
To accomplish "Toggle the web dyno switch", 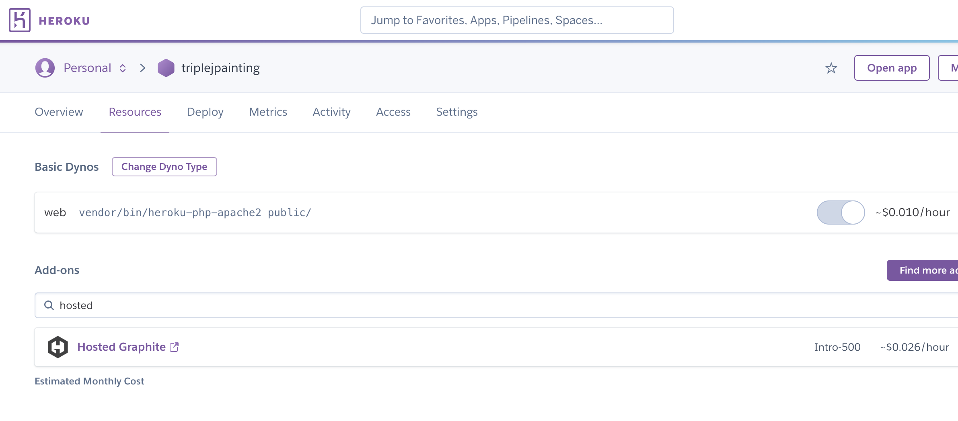I will click(x=841, y=213).
